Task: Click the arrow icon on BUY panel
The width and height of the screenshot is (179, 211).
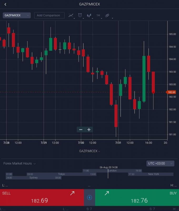Action: (107, 193)
